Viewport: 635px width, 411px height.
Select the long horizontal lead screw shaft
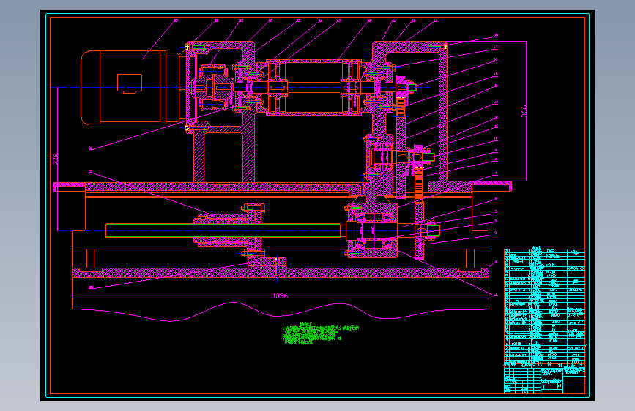point(223,230)
